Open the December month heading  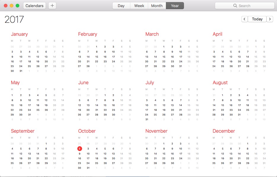point(224,131)
